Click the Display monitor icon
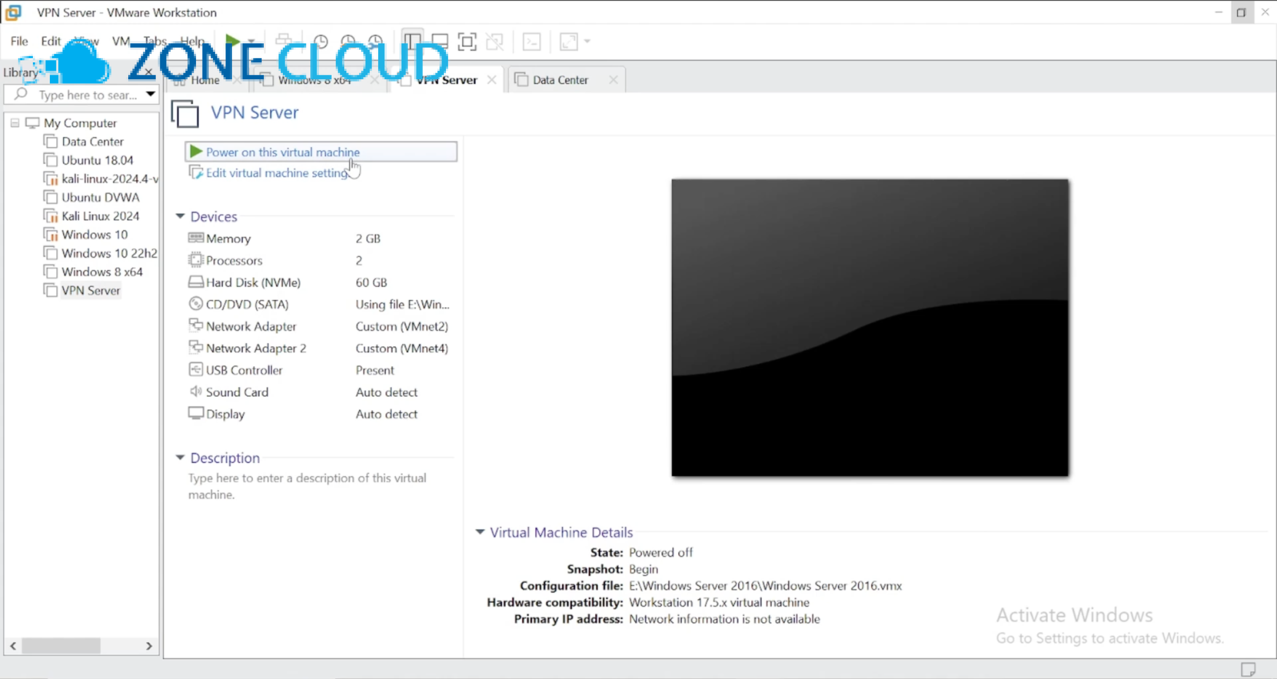 [x=196, y=413]
